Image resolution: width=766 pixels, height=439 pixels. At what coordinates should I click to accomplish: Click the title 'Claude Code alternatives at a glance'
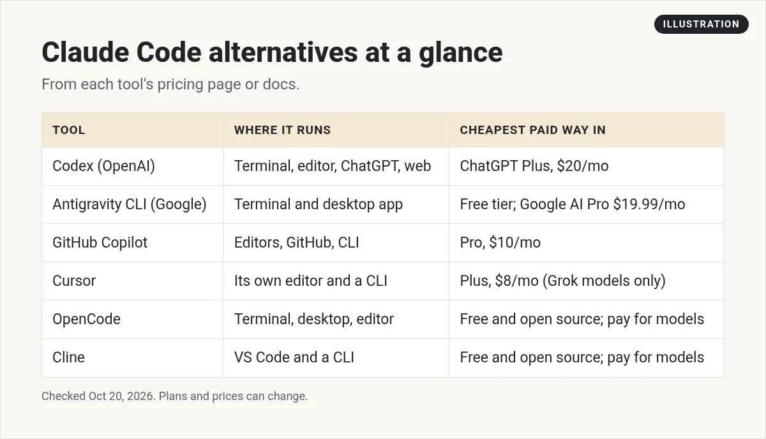click(272, 52)
